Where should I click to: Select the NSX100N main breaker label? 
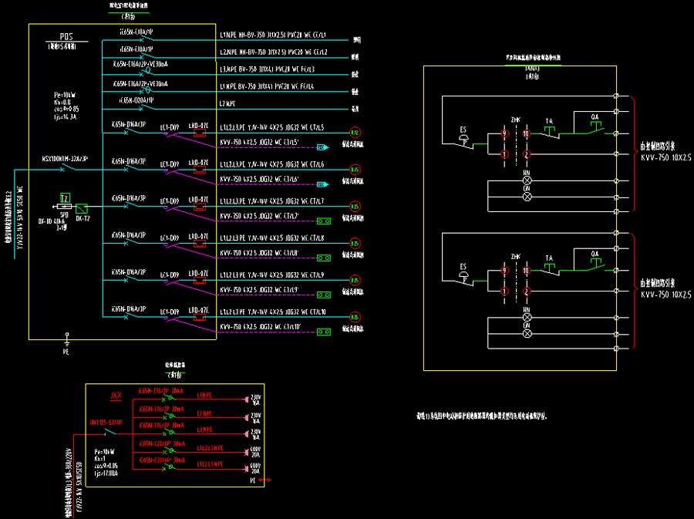coord(65,158)
